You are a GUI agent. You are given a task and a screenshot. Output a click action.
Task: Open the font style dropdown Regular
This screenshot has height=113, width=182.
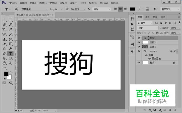(56, 9)
